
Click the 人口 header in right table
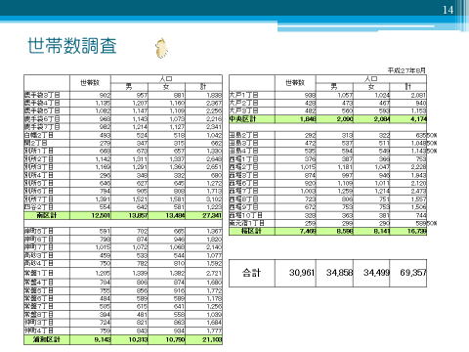[x=370, y=78]
